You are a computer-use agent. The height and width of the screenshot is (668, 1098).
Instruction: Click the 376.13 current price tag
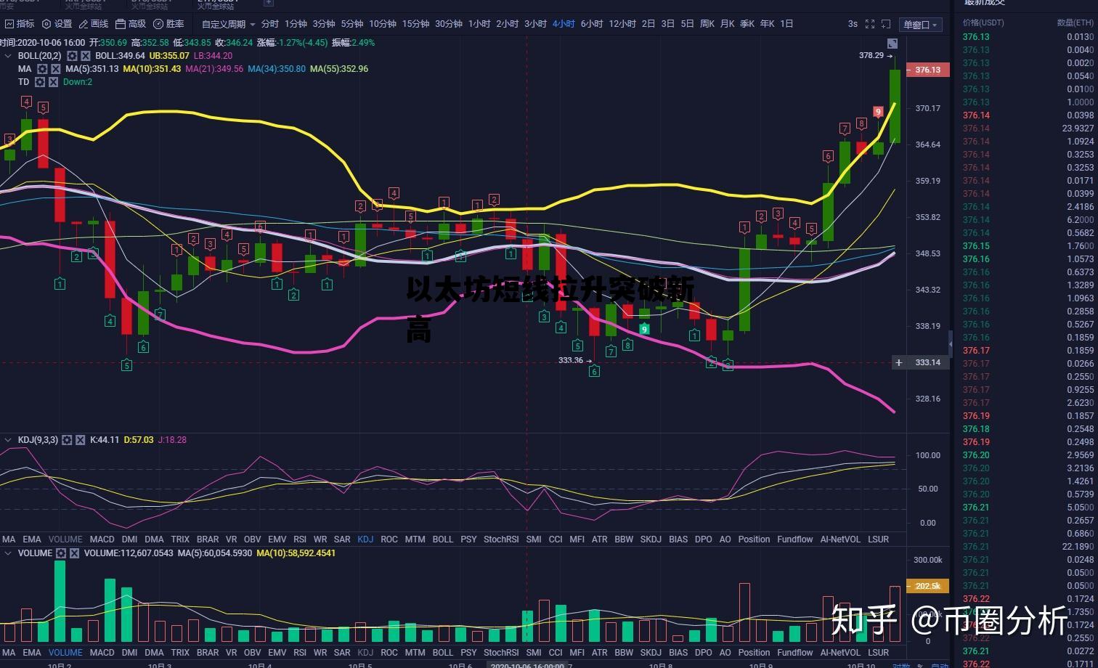point(927,70)
